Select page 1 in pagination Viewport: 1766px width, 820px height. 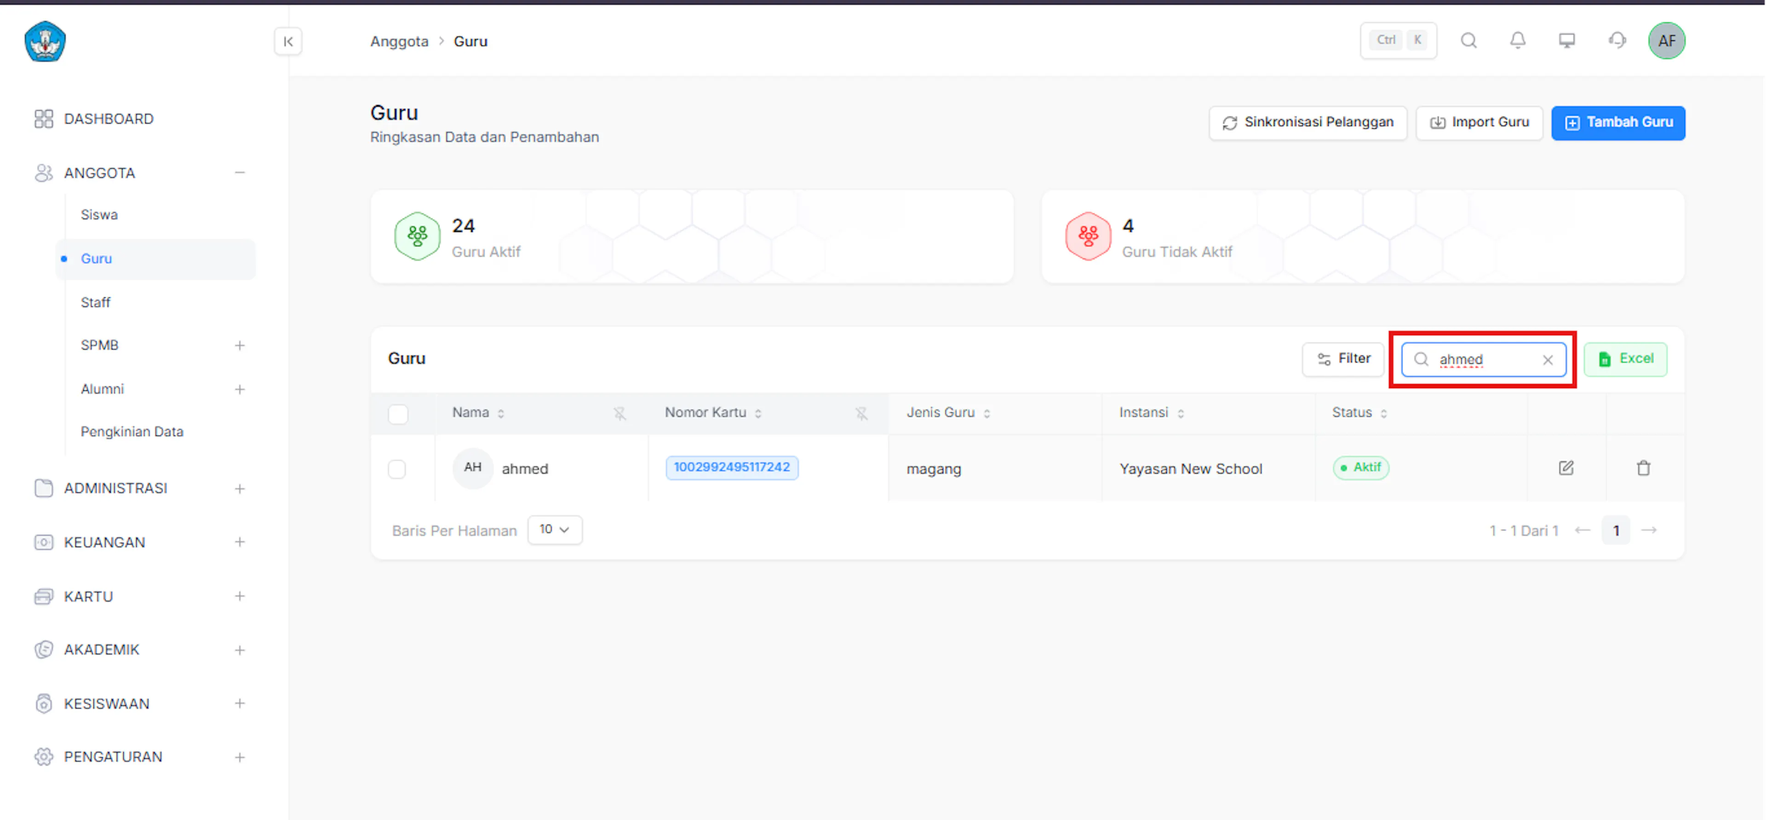click(1615, 530)
